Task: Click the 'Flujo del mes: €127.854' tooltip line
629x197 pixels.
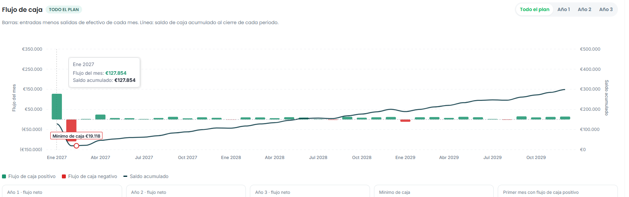Action: pyautogui.click(x=100, y=73)
